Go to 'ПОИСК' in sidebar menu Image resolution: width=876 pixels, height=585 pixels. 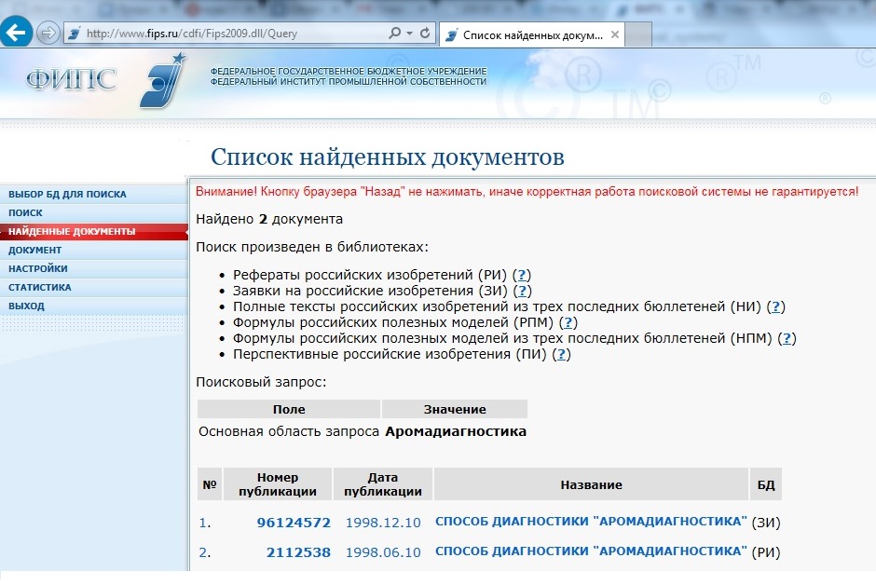pyautogui.click(x=25, y=213)
